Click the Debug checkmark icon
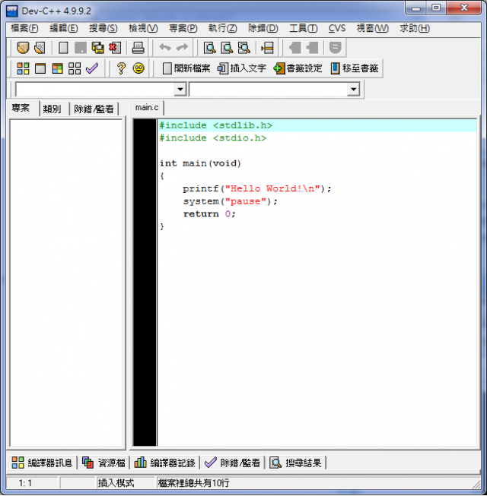Screen dimensions: 487x496 92,68
